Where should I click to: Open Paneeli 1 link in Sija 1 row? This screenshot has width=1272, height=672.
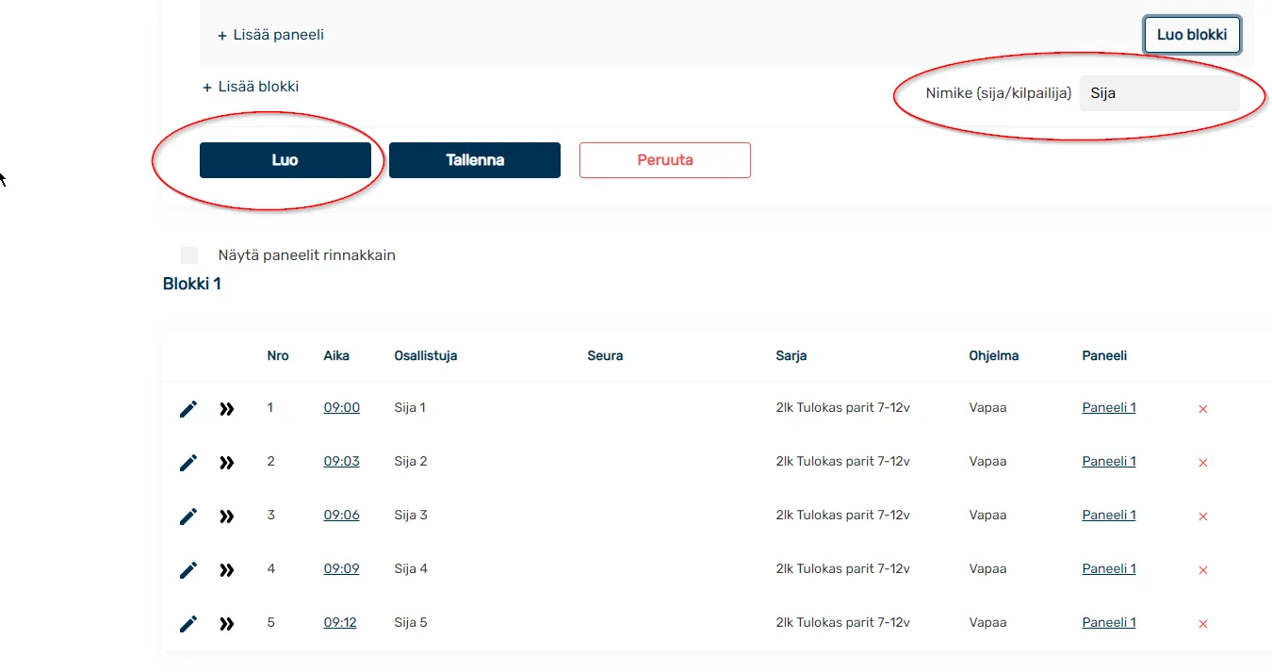pyautogui.click(x=1109, y=408)
